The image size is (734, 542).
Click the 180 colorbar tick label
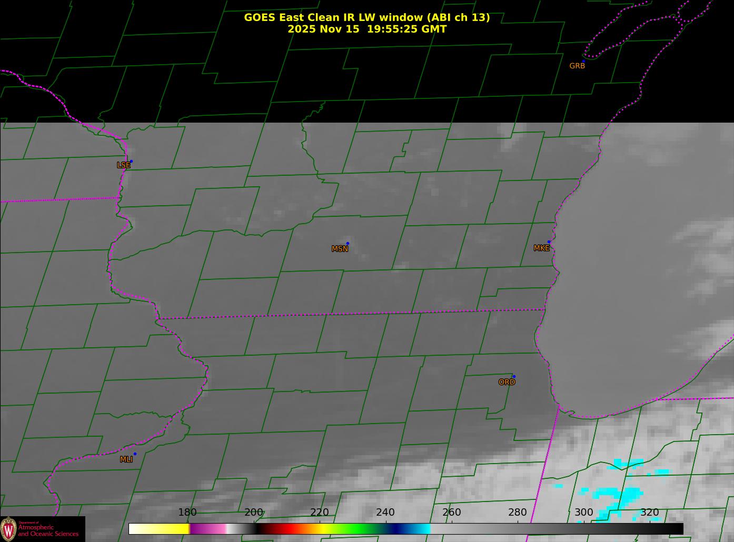tap(187, 513)
